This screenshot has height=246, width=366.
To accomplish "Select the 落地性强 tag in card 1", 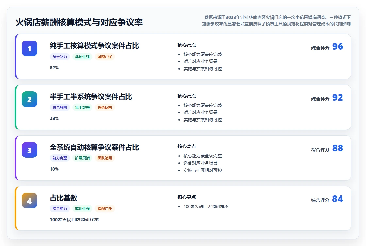I will coord(82,57).
